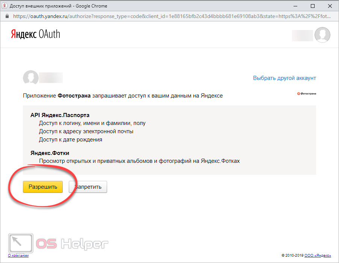Click the Yandex favicon in the title bar
339x263 pixels.
click(5, 6)
